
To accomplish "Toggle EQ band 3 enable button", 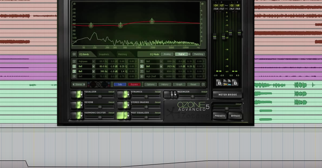I will (74, 71).
